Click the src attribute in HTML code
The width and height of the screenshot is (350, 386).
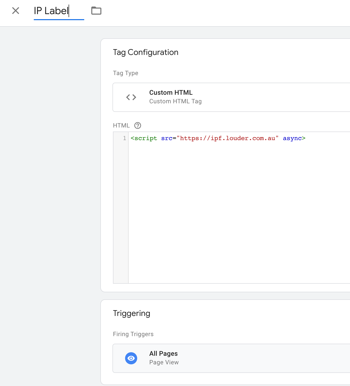[167, 138]
